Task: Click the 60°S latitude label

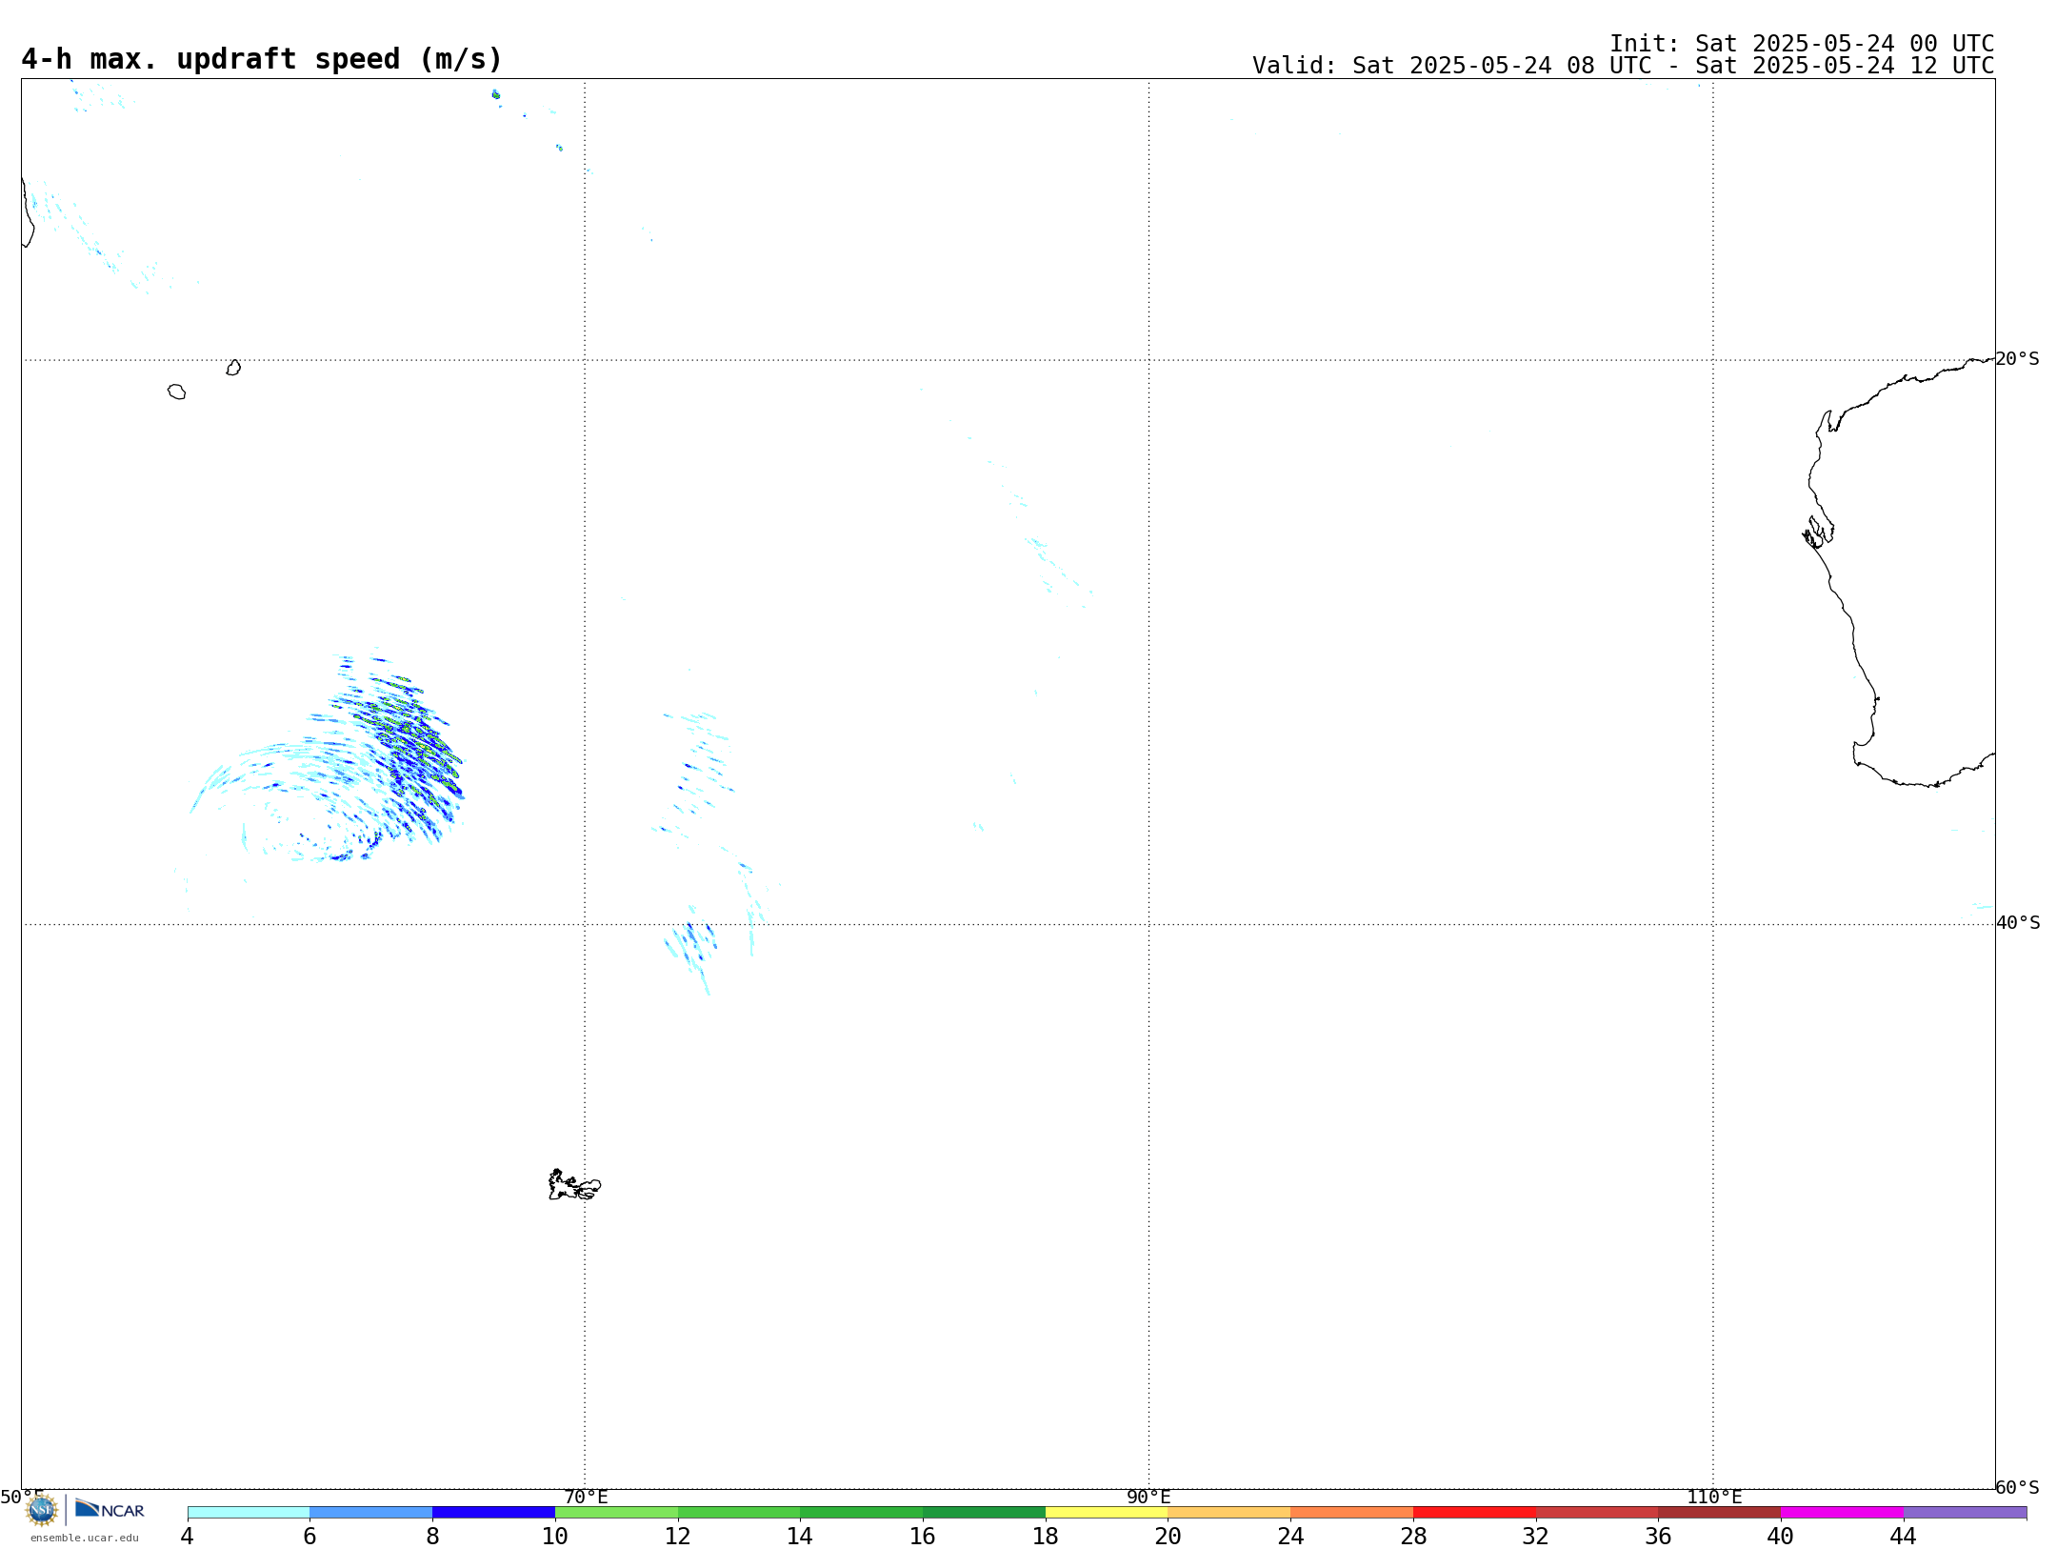Action: (x=2017, y=1487)
